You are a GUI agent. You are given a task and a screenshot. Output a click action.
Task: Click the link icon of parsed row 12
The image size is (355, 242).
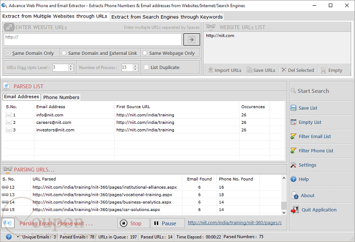(x=5, y=187)
